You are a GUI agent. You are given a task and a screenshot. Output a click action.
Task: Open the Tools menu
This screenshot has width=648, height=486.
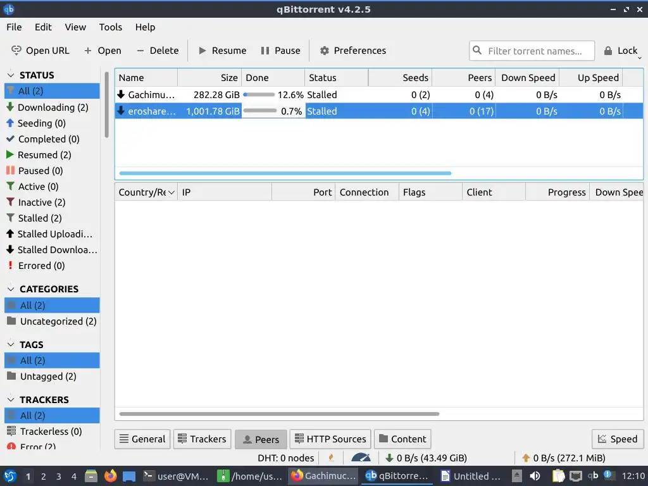click(x=110, y=27)
